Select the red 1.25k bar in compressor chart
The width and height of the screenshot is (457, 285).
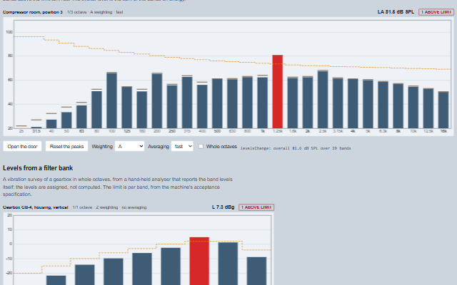click(278, 92)
